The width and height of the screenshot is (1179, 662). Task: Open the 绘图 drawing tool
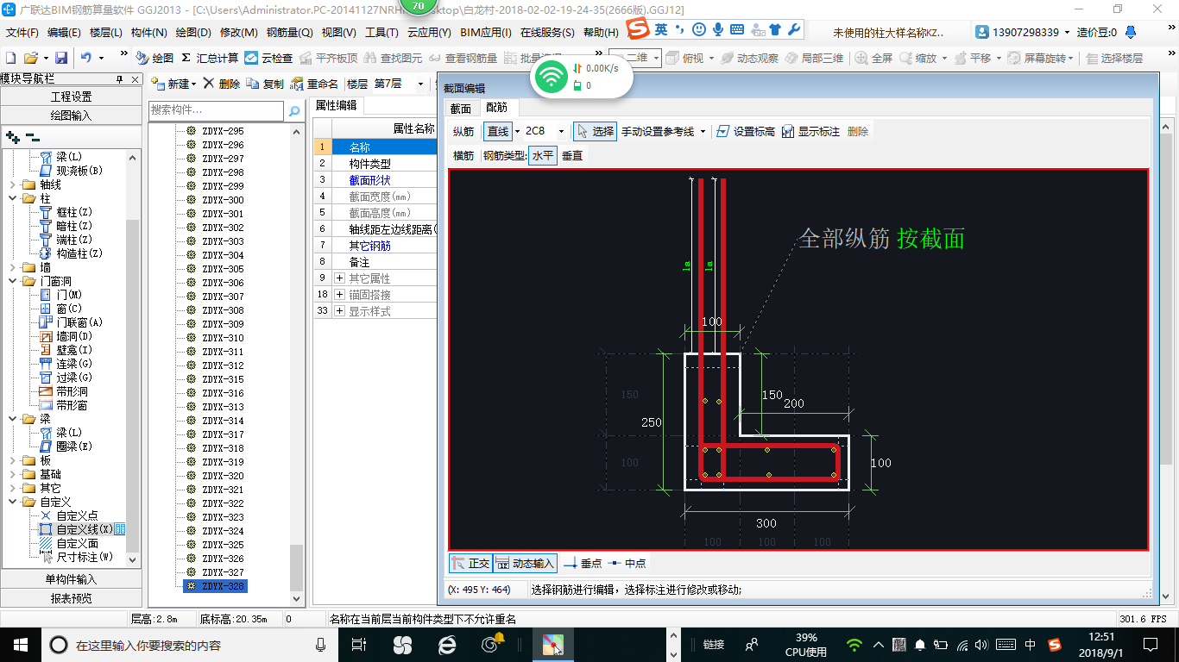point(154,58)
